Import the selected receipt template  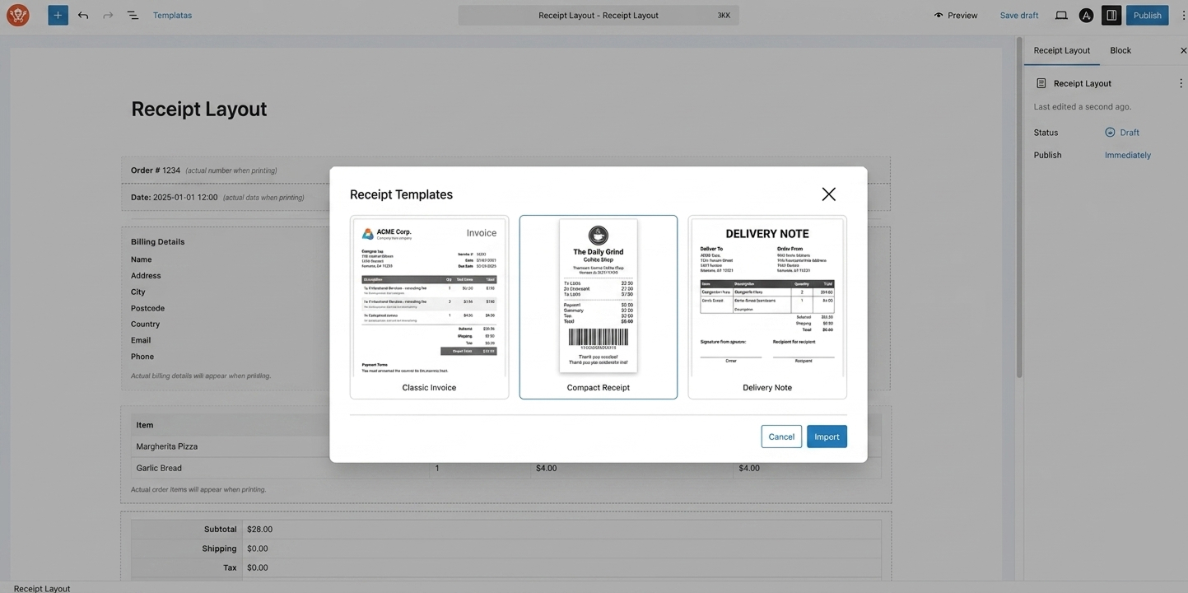827,436
